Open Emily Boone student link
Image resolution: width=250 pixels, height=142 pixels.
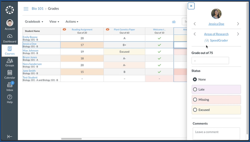pyautogui.click(x=30, y=37)
